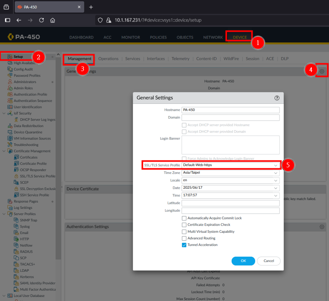This screenshot has width=329, height=301.
Task: Click the Config Audit sidebar icon
Action: pyautogui.click(x=10, y=69)
